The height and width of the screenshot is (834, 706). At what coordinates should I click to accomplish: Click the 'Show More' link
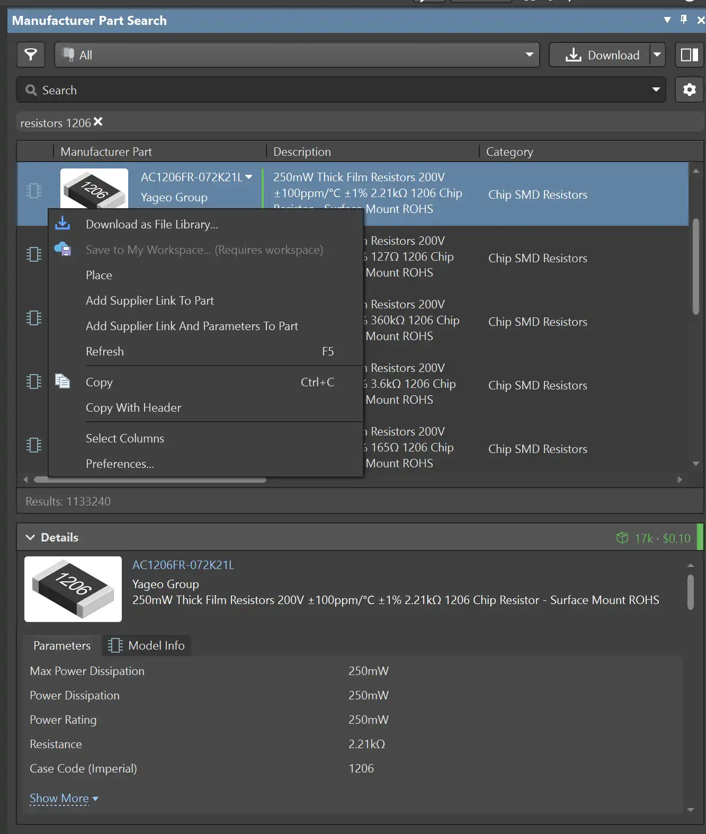[59, 798]
